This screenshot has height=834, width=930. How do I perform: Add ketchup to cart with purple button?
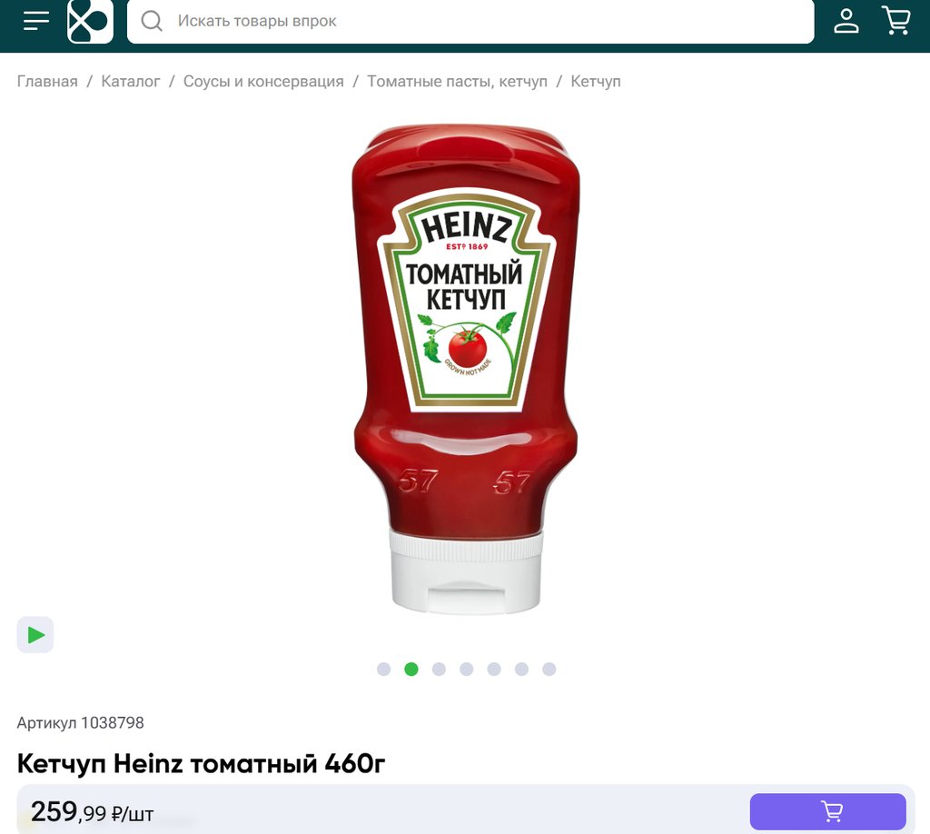(828, 811)
